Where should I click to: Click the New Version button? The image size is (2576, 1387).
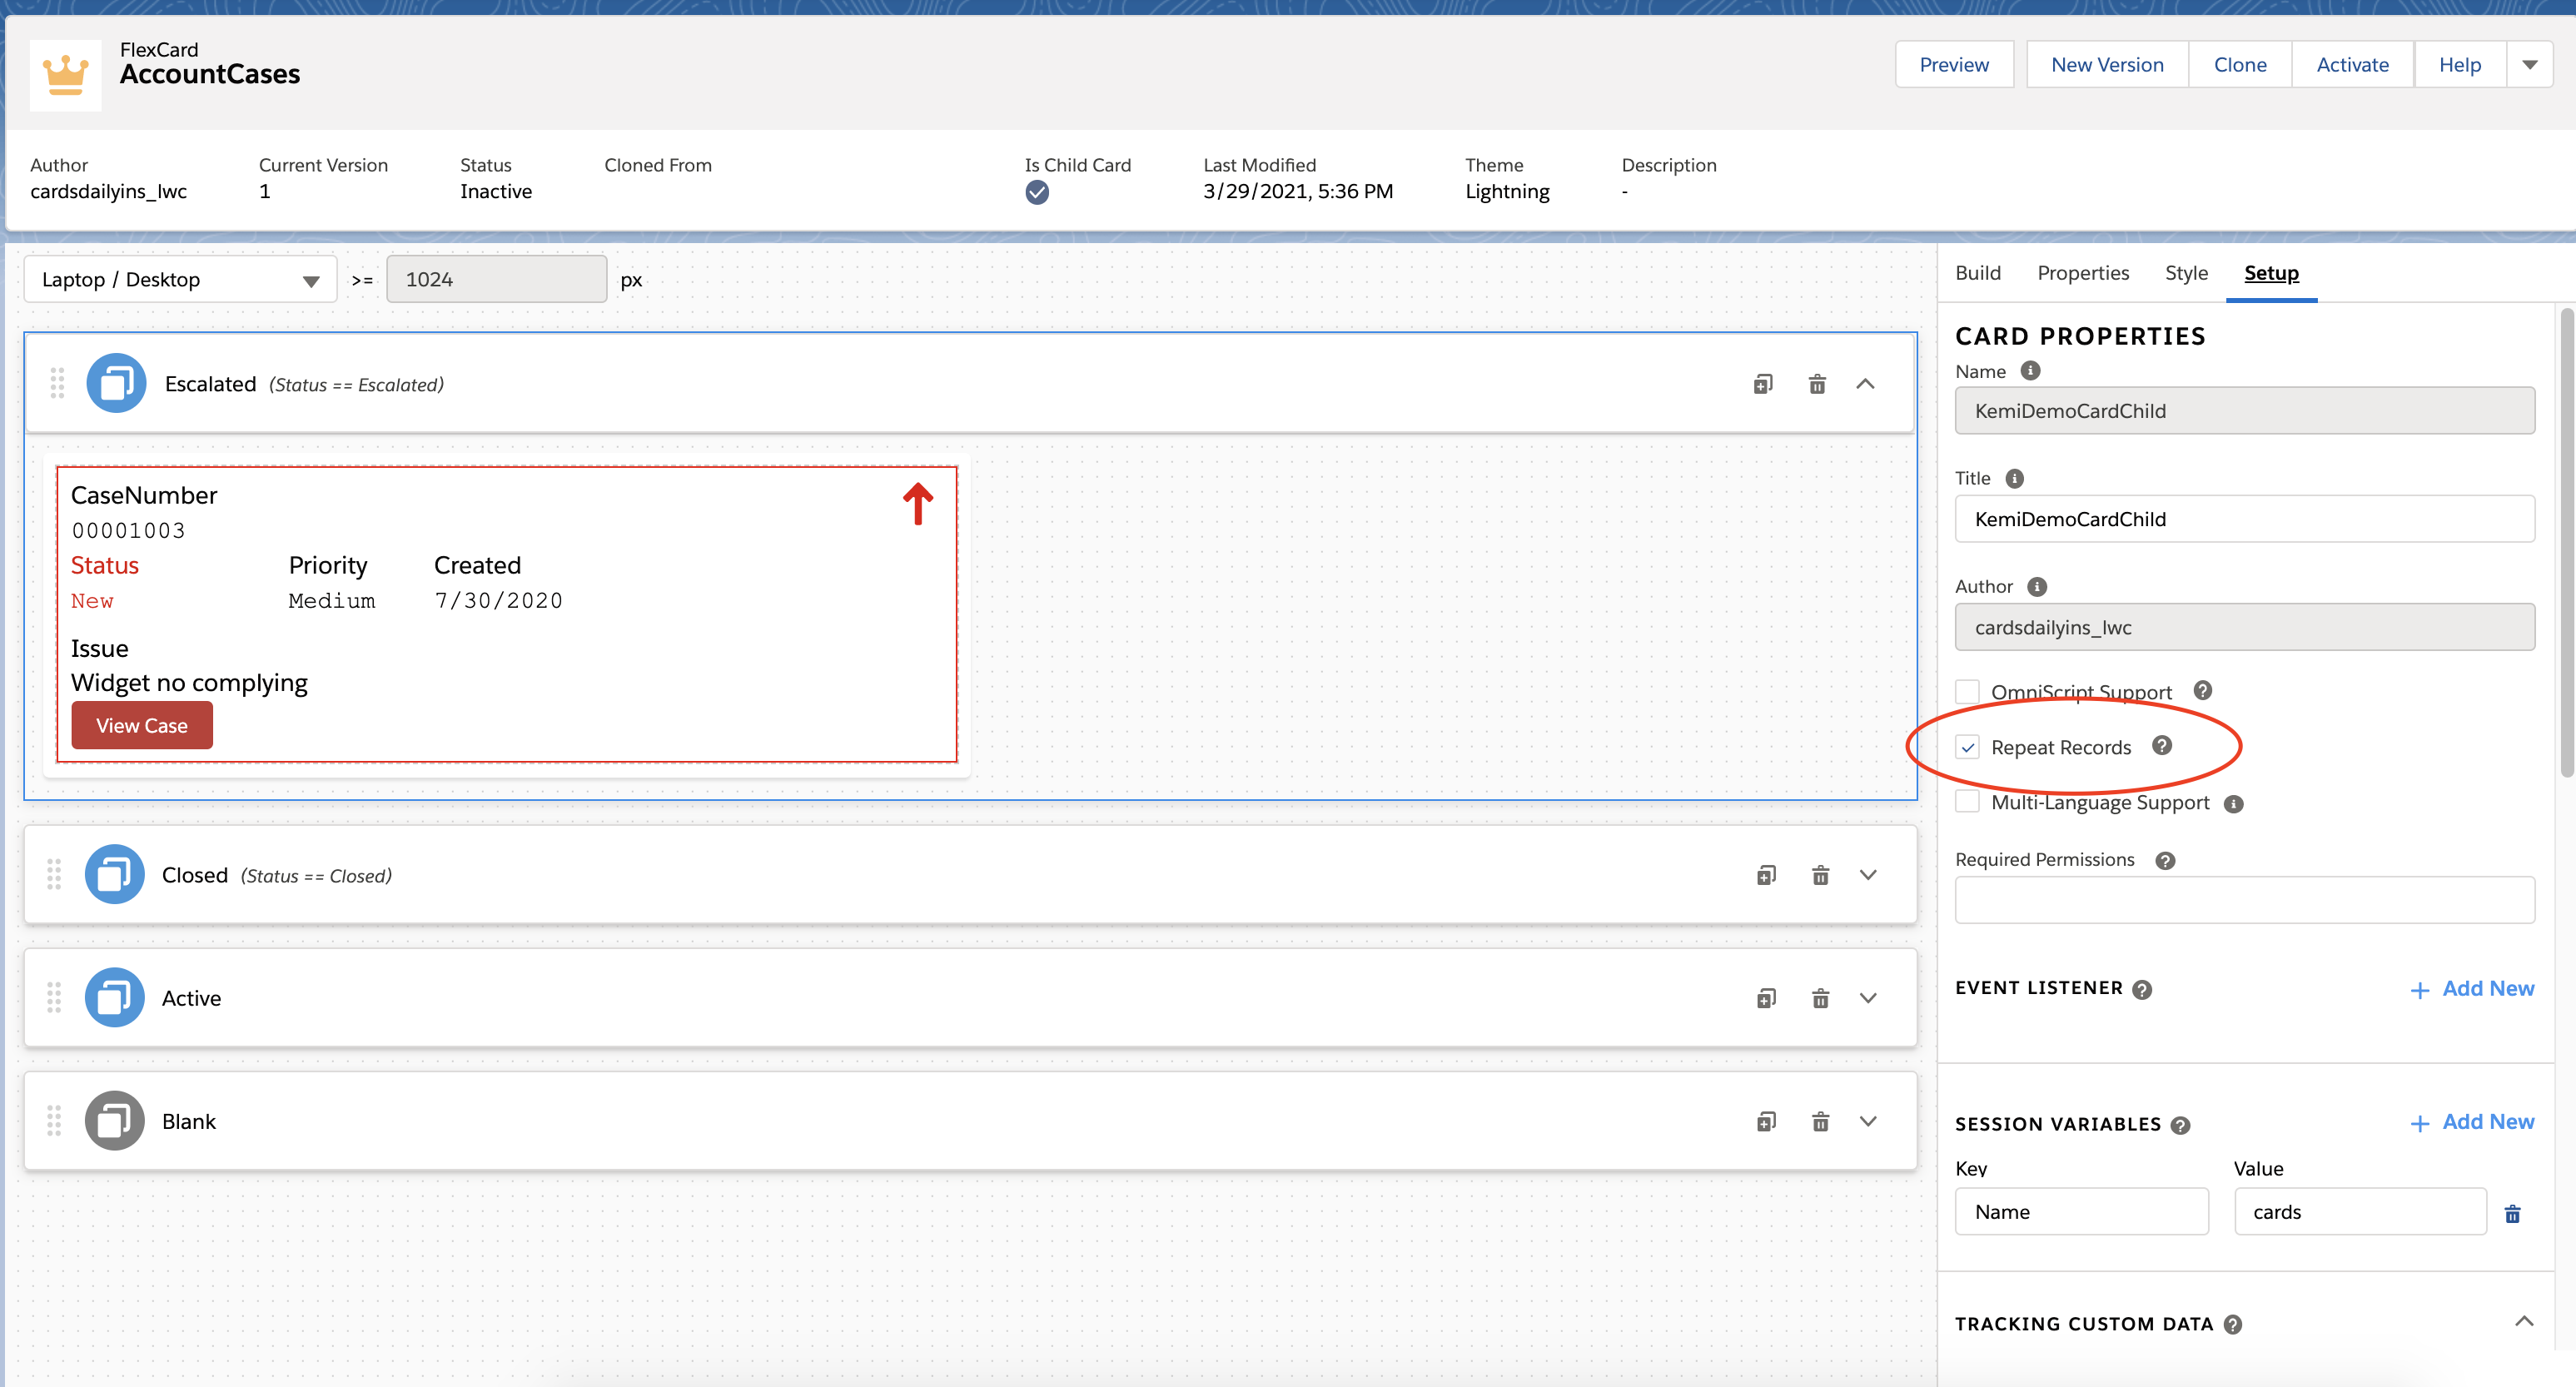[2107, 65]
